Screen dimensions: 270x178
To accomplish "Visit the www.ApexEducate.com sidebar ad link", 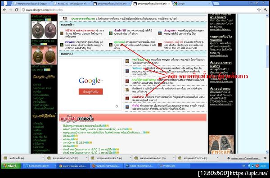I will [221, 82].
